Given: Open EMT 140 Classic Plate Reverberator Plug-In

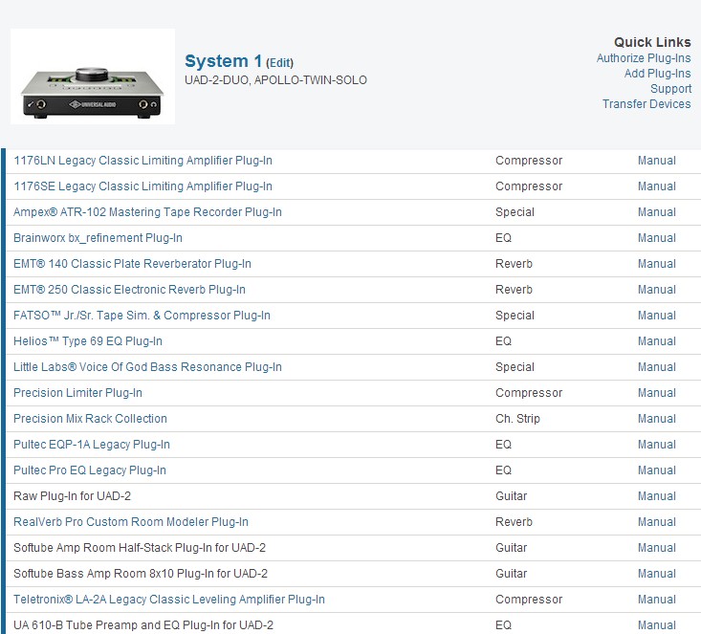Looking at the screenshot, I should coord(132,264).
